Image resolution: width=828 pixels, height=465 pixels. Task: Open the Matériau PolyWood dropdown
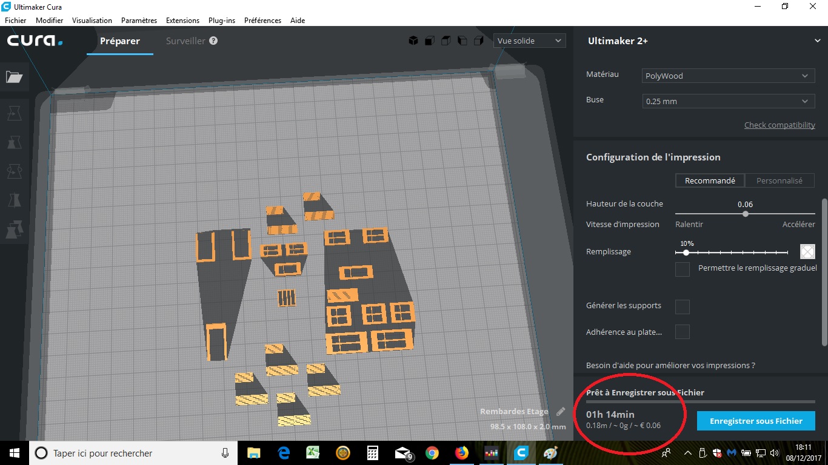pos(727,76)
